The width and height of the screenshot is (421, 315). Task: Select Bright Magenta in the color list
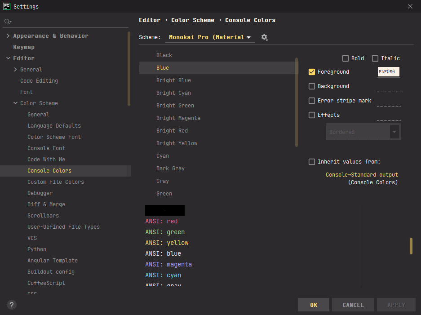tap(178, 118)
